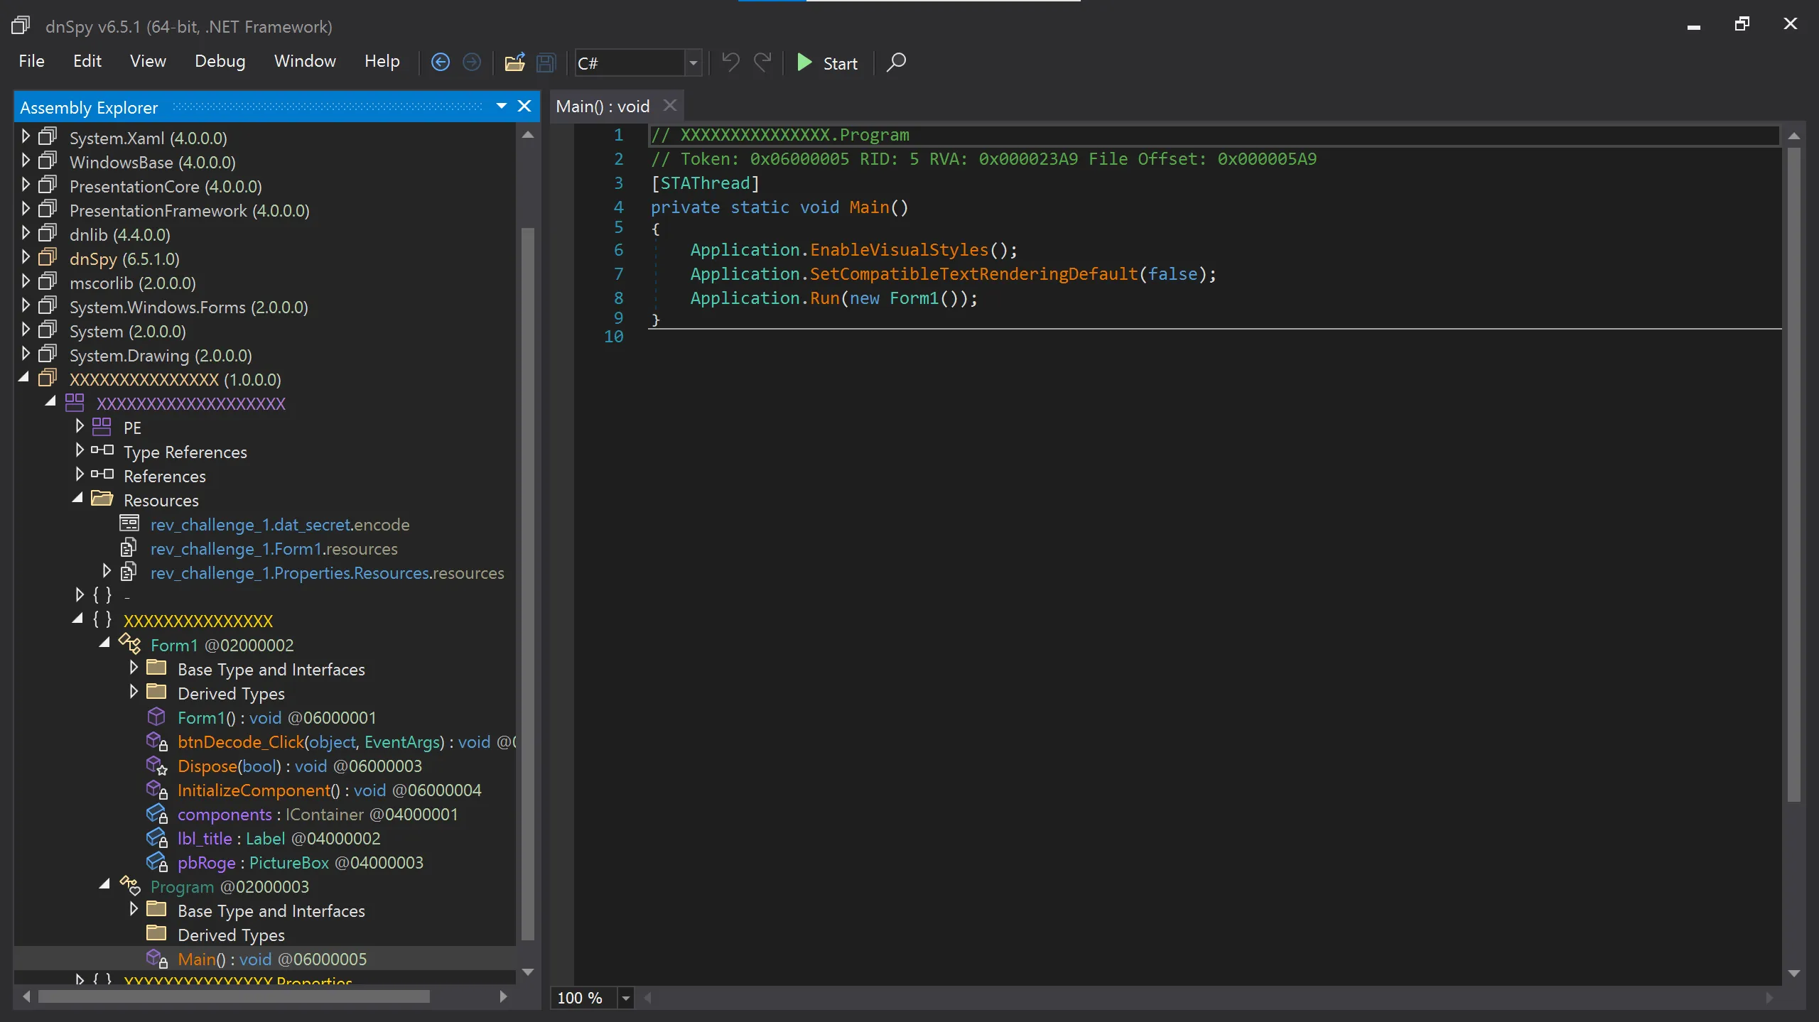Click the Navigate Backward arrow icon
Viewport: 1819px width, 1022px height.
click(x=441, y=62)
